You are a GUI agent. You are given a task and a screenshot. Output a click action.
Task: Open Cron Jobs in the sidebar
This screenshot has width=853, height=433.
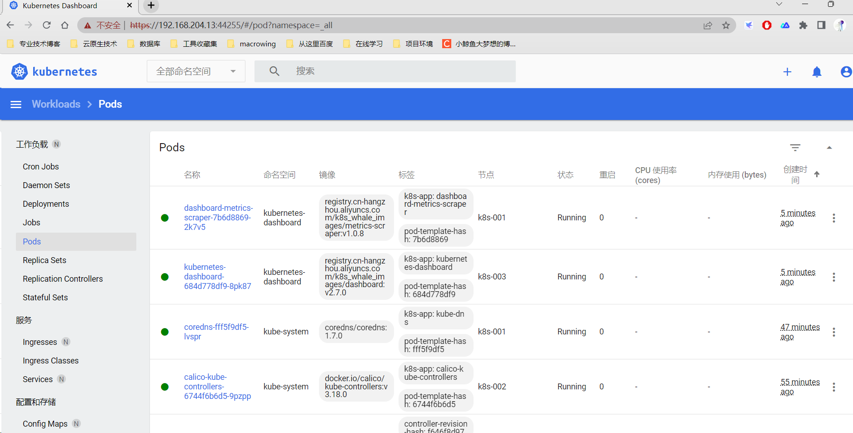[x=41, y=167]
